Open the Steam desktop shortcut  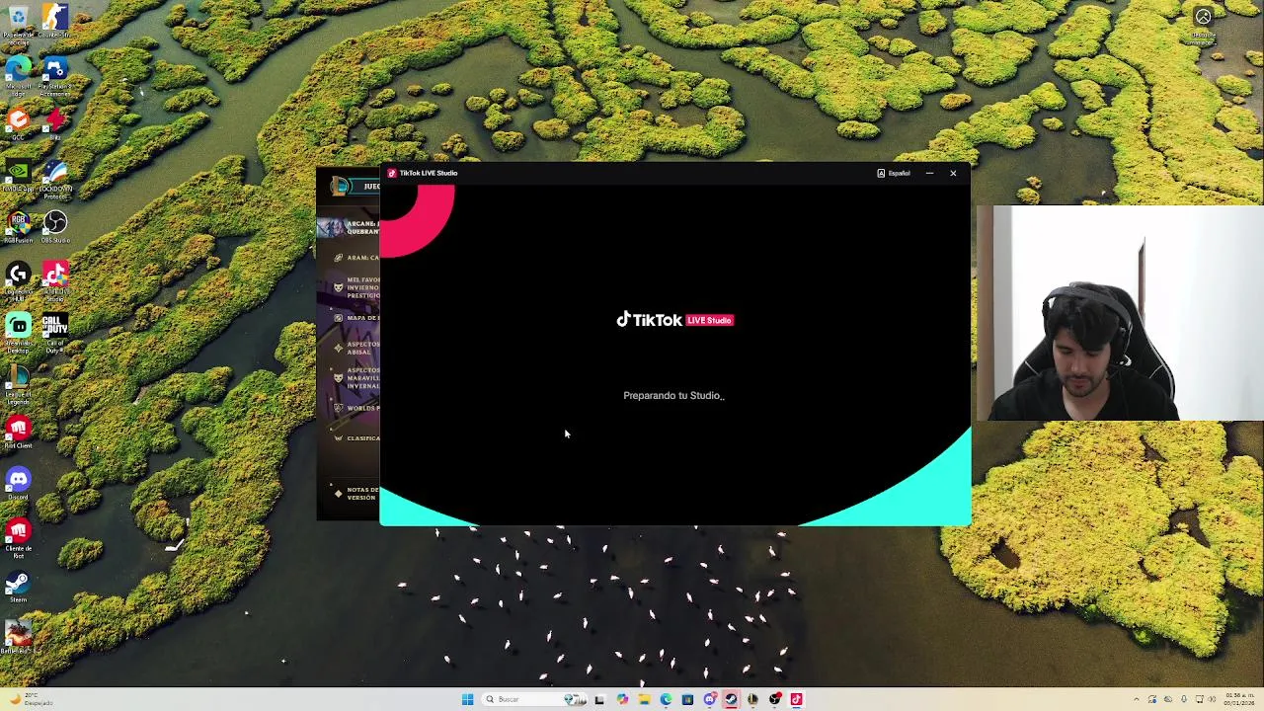(19, 587)
